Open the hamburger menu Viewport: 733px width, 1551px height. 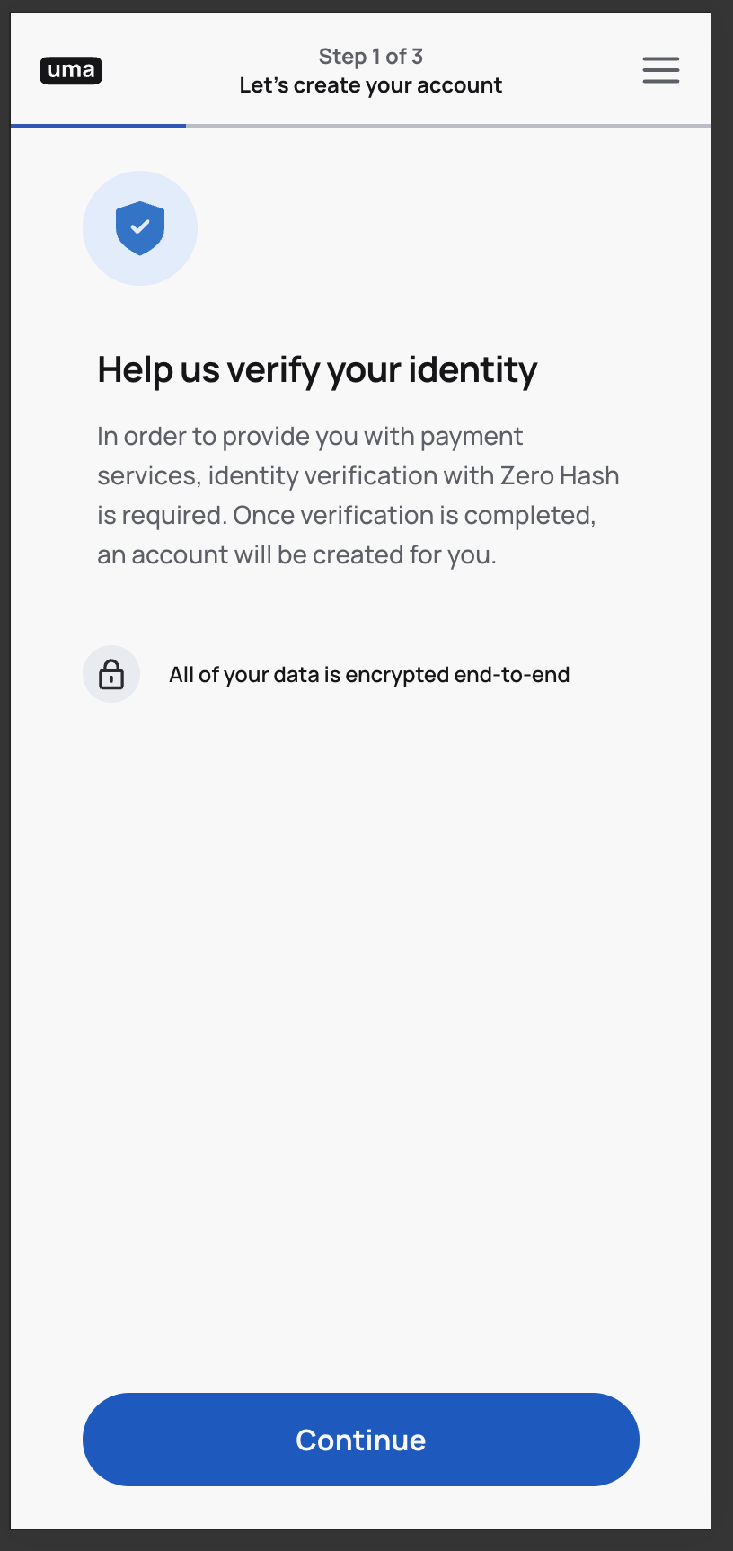pyautogui.click(x=660, y=70)
